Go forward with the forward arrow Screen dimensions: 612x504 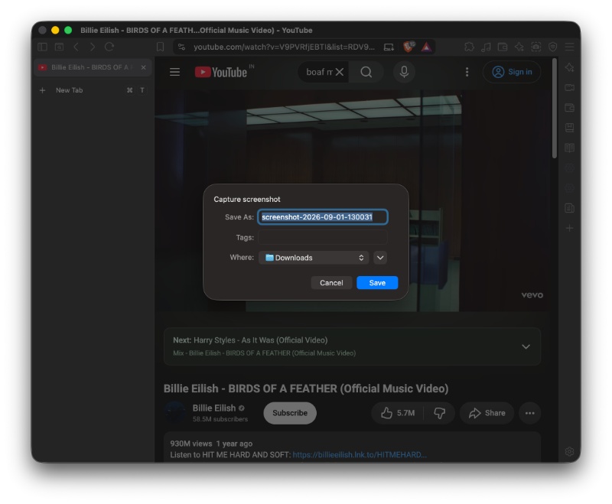93,47
